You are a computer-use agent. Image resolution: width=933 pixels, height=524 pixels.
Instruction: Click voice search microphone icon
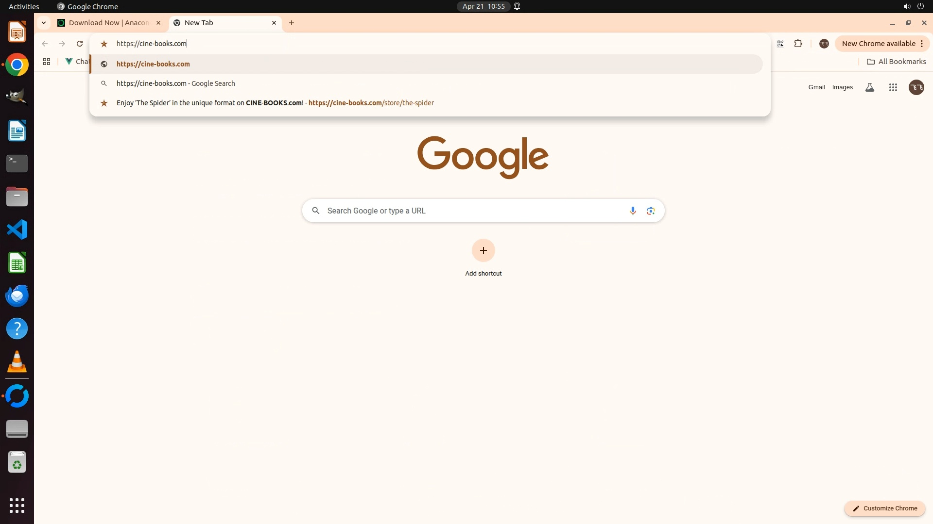tap(632, 211)
